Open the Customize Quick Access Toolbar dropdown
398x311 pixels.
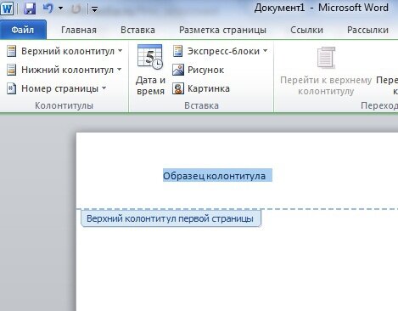coord(94,9)
